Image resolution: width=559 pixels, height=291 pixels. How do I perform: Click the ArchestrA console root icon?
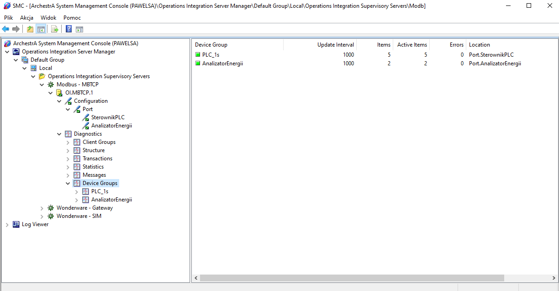coord(8,43)
